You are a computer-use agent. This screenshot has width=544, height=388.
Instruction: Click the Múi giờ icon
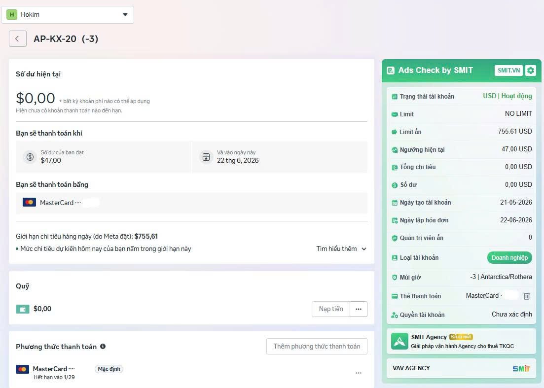click(x=395, y=278)
